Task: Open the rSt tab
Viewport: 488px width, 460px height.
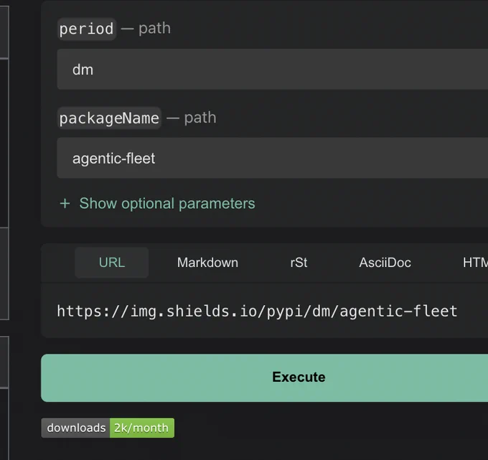Action: click(299, 263)
